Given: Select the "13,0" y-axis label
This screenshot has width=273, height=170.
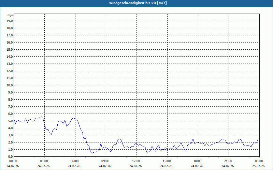Looking at the screenshot, I should coord(10,64).
